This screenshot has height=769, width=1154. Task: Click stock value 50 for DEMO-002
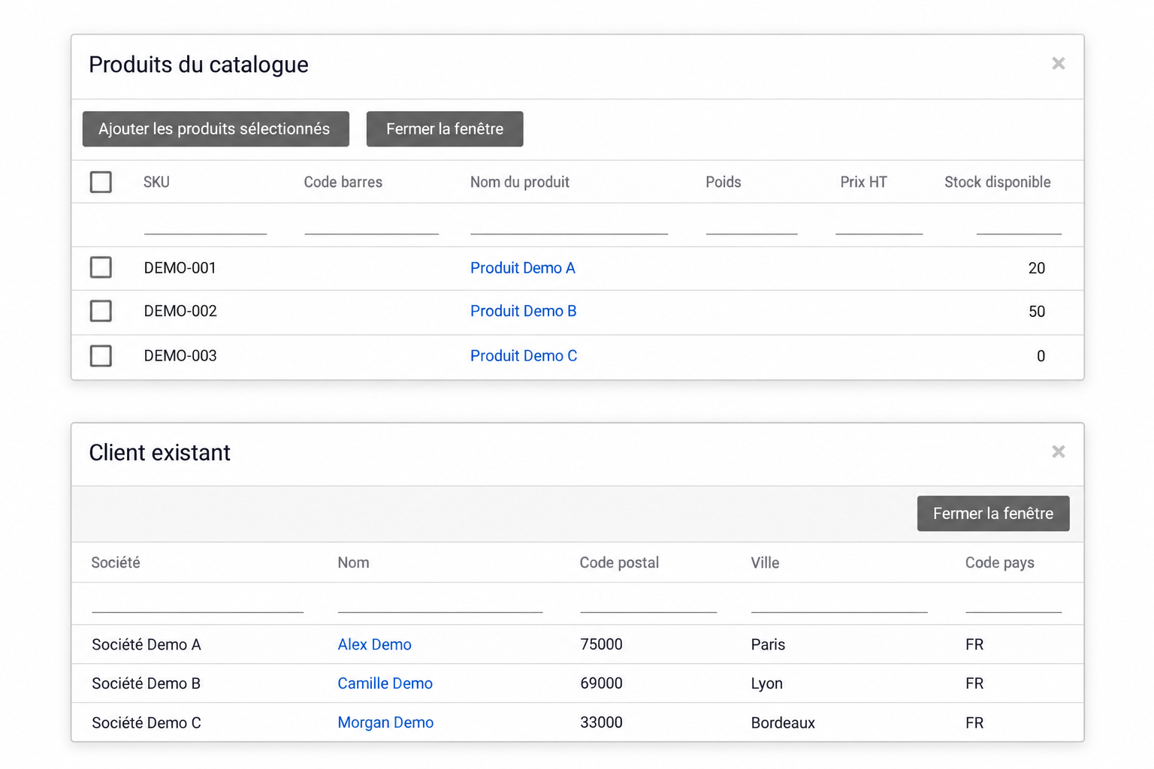1037,312
